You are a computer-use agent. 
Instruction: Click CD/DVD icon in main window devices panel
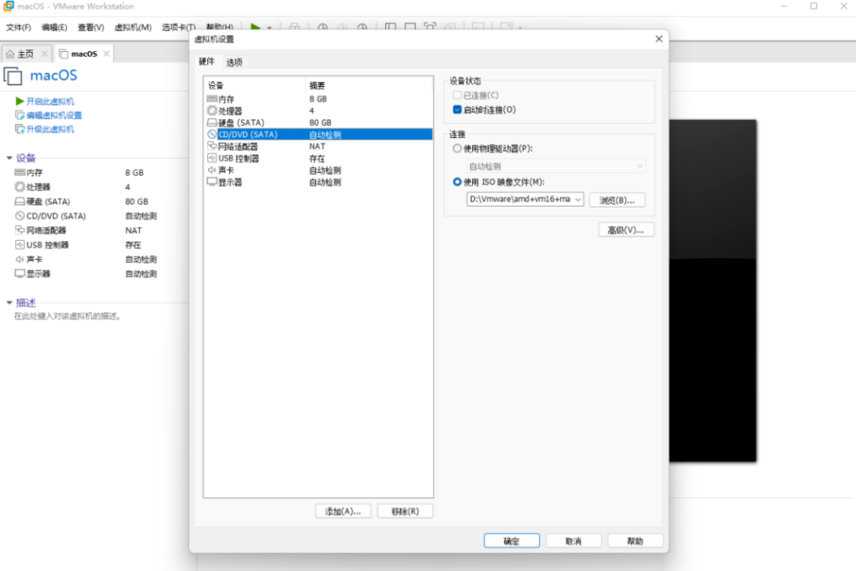20,216
